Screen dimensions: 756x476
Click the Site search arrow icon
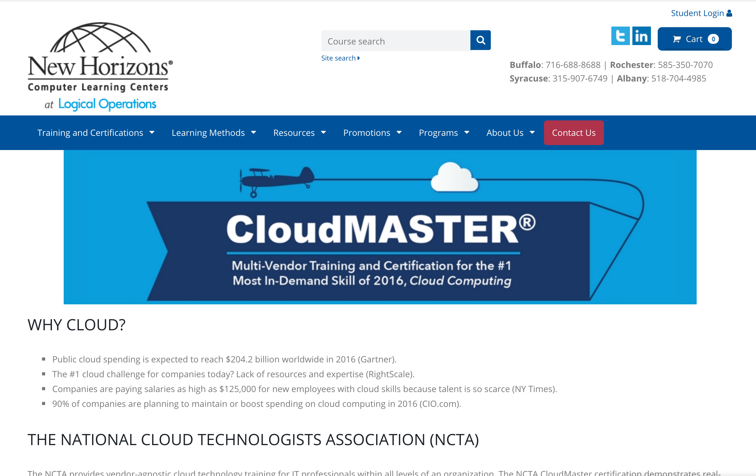(x=359, y=58)
